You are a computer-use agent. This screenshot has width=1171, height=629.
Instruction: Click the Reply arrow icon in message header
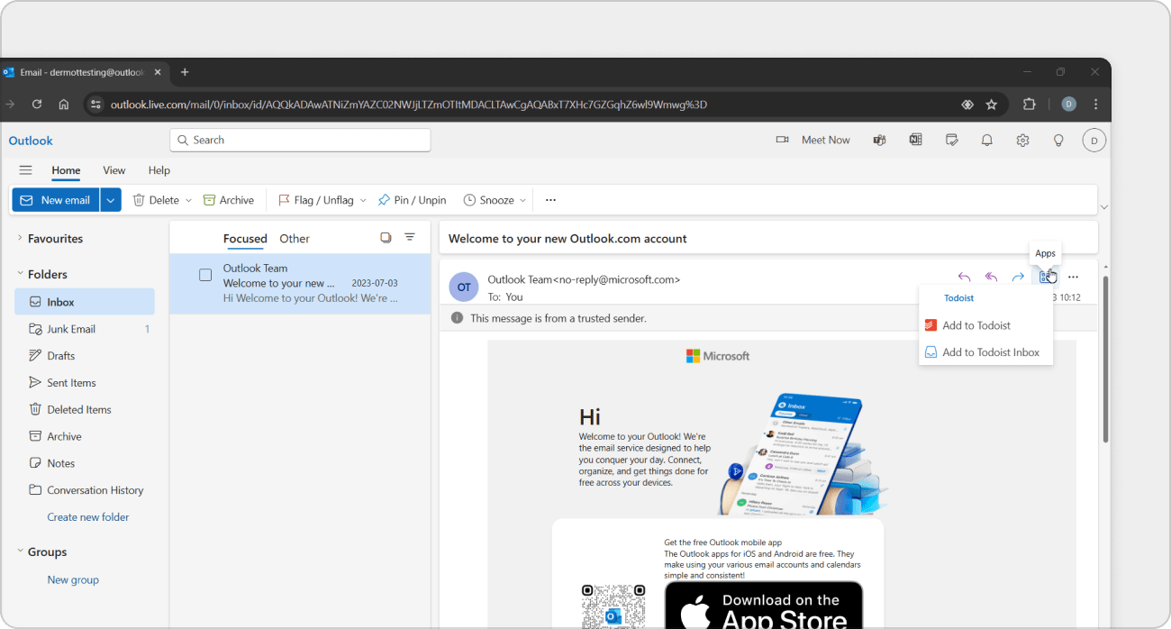(x=964, y=277)
